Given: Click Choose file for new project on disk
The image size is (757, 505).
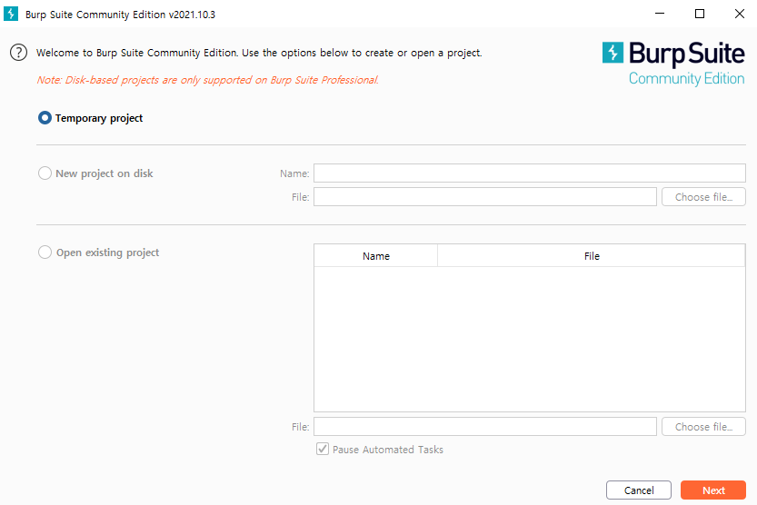Looking at the screenshot, I should click(703, 197).
